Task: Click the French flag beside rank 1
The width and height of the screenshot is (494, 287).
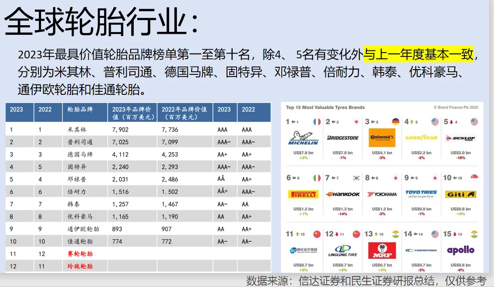Action: (x=317, y=122)
